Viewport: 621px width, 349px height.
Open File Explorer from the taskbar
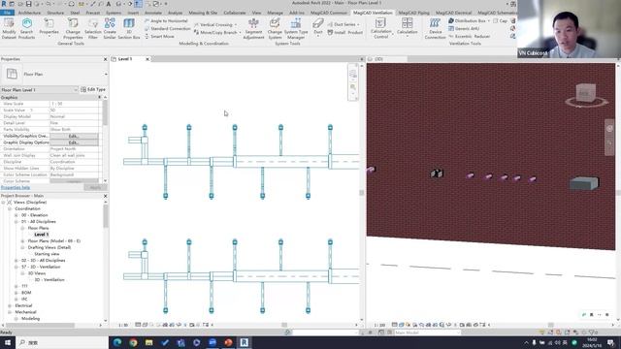(148, 342)
